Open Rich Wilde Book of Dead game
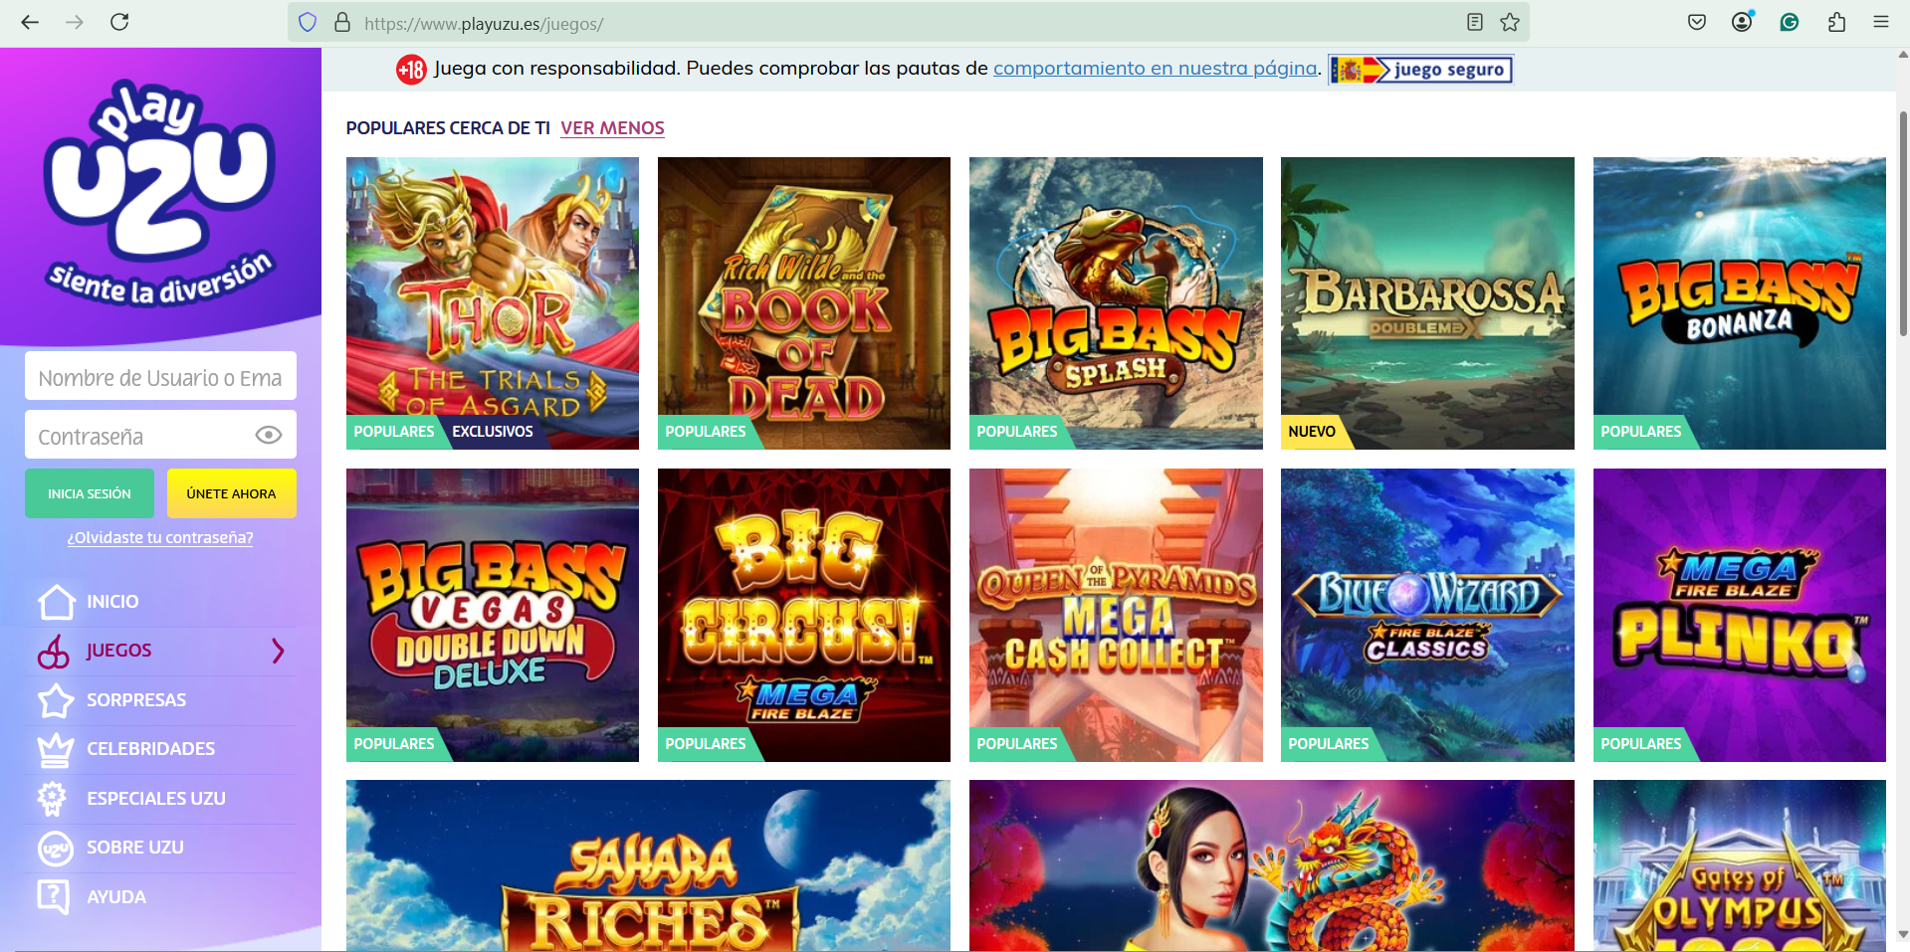Image resolution: width=1910 pixels, height=952 pixels. tap(804, 303)
